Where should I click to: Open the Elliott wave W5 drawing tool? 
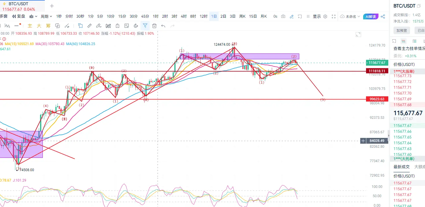[x=7, y=26]
